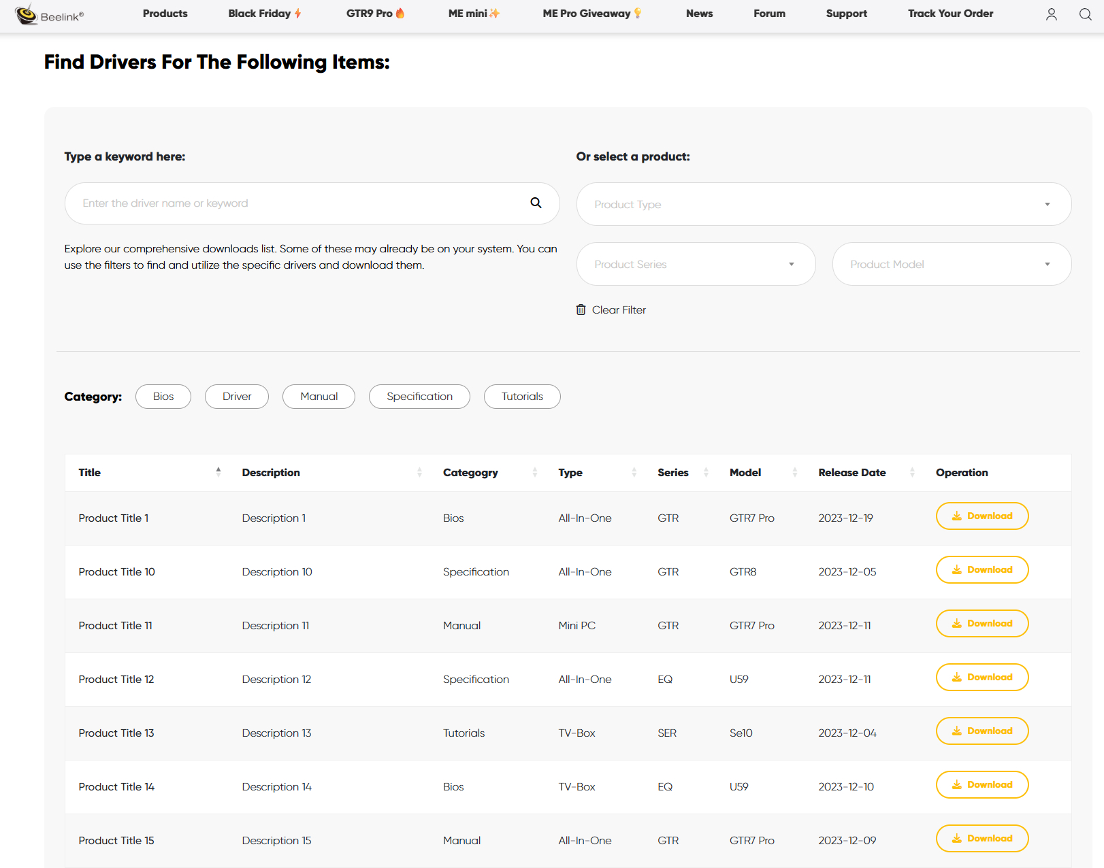Select the Specification category pill
Image resolution: width=1104 pixels, height=868 pixels.
[x=419, y=397]
